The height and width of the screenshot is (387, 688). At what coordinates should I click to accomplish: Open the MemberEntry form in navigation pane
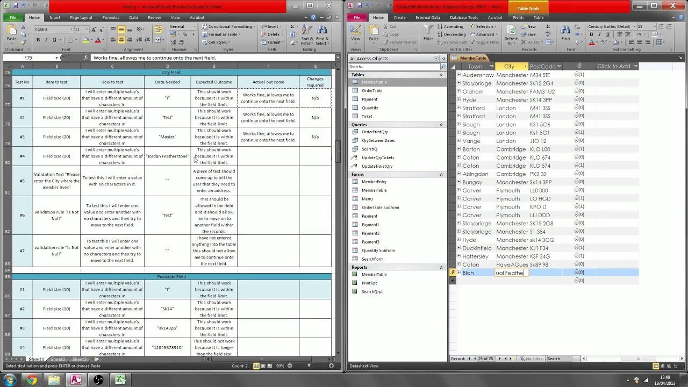pos(374,182)
